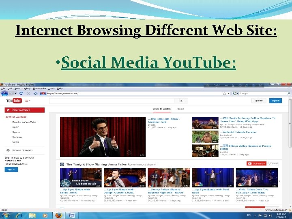This screenshot has width=292, height=219.
Task: Open the Help menu
Action: pos(60,88)
